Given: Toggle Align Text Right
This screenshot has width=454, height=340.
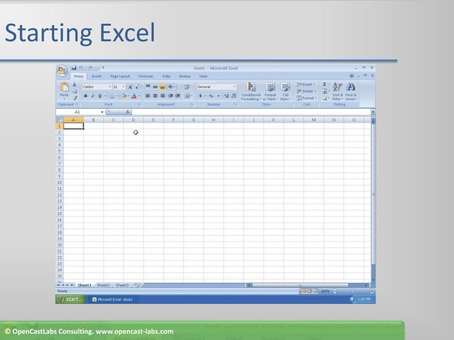Looking at the screenshot, I should [x=162, y=96].
